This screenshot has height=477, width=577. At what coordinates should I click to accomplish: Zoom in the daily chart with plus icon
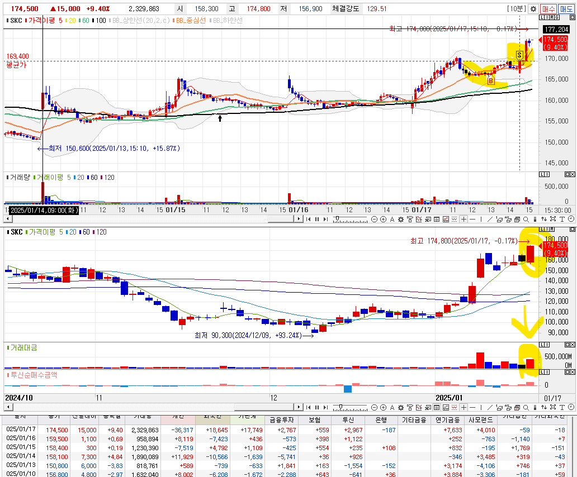[x=383, y=408]
